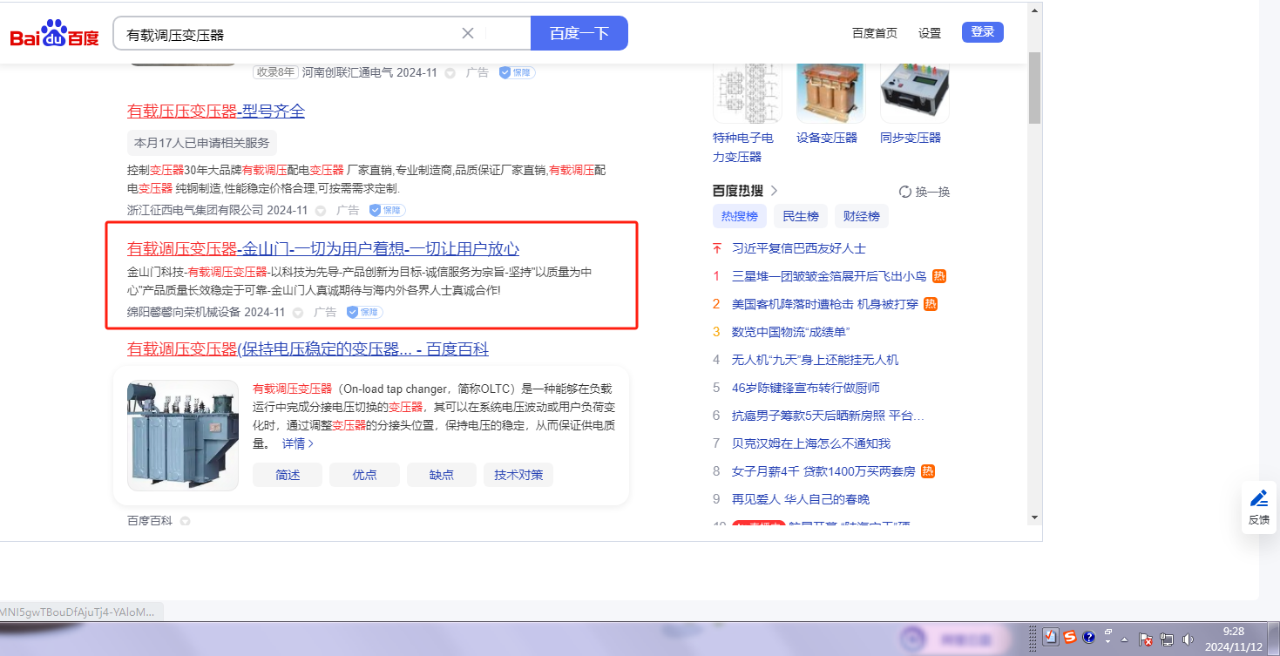Expand the dropdown arrow next to 浙江征西电气集团有限公司
1280x656 pixels.
(x=321, y=211)
